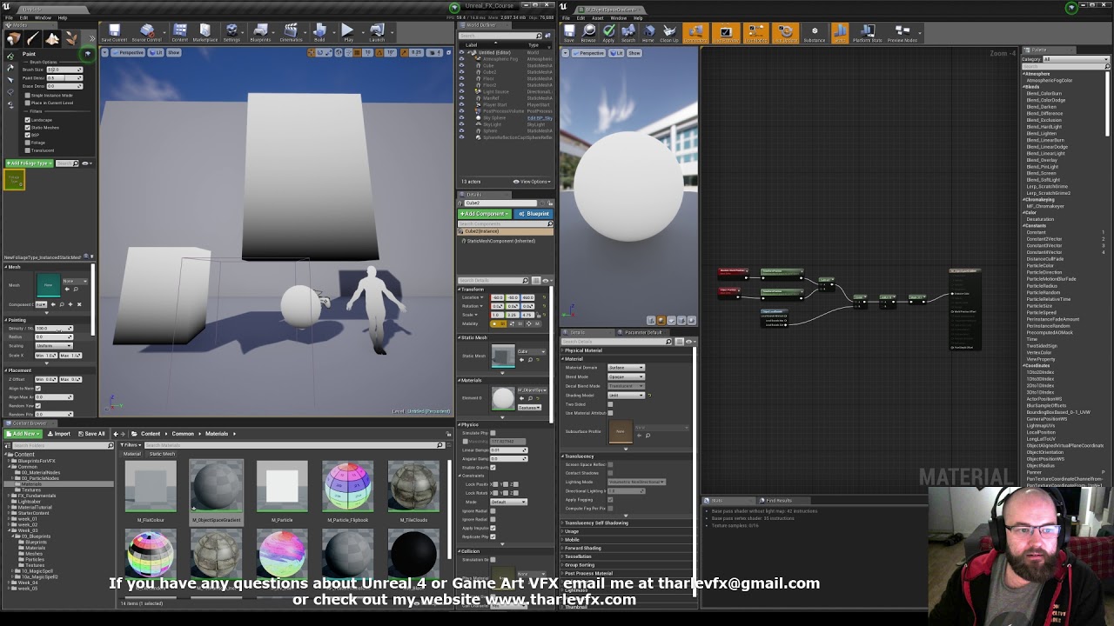The height and width of the screenshot is (626, 1114).
Task: Toggle Connectors in the material editor
Action: coord(695,34)
